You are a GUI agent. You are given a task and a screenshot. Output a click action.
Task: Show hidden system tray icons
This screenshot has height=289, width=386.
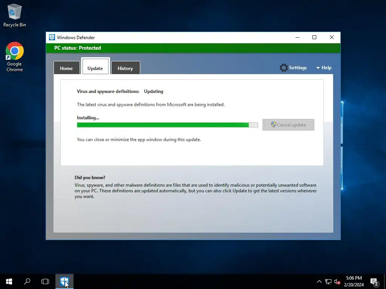click(x=319, y=281)
